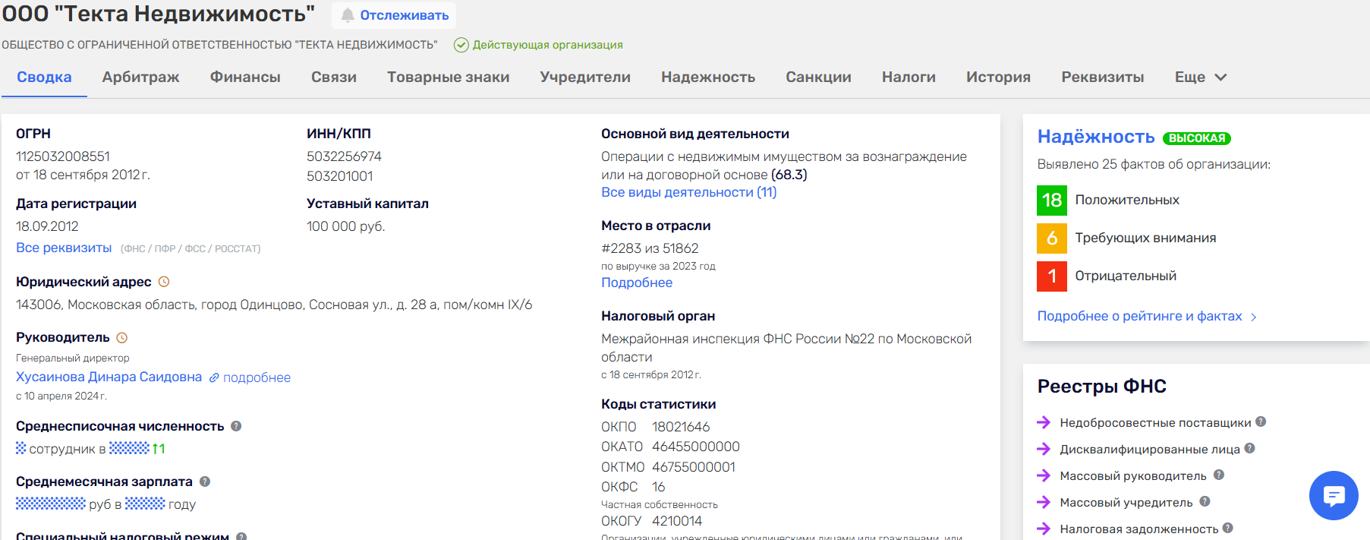Click the ИНН value 5032256974
Image resolution: width=1370 pixels, height=540 pixels.
point(344,156)
